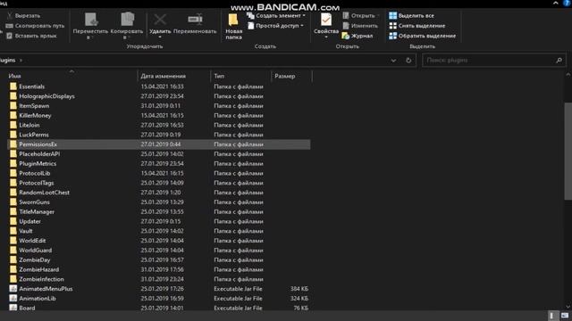The width and height of the screenshot is (572, 321).
Task: Click Paste shortcut (Вставить ярлык)
Action: pyautogui.click(x=32, y=36)
